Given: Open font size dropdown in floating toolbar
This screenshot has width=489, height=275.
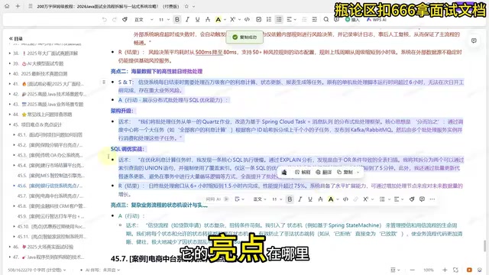Looking at the screenshot, I should click(x=277, y=199).
